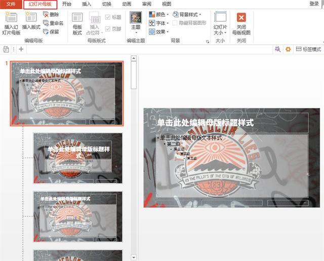The image size is (324, 261).
Task: Open the 主题 themes gallery
Action: pyautogui.click(x=136, y=23)
